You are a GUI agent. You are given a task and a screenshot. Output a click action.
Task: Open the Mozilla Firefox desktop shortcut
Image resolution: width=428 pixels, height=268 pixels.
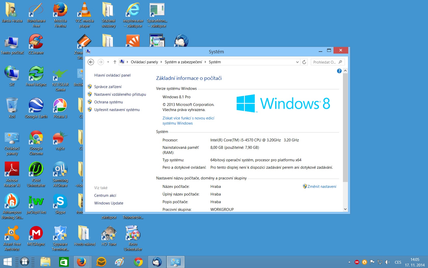tap(60, 15)
